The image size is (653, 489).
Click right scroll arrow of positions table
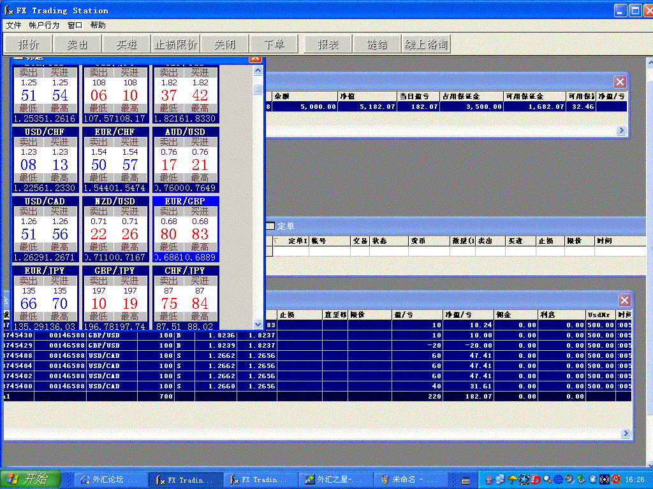[624, 434]
